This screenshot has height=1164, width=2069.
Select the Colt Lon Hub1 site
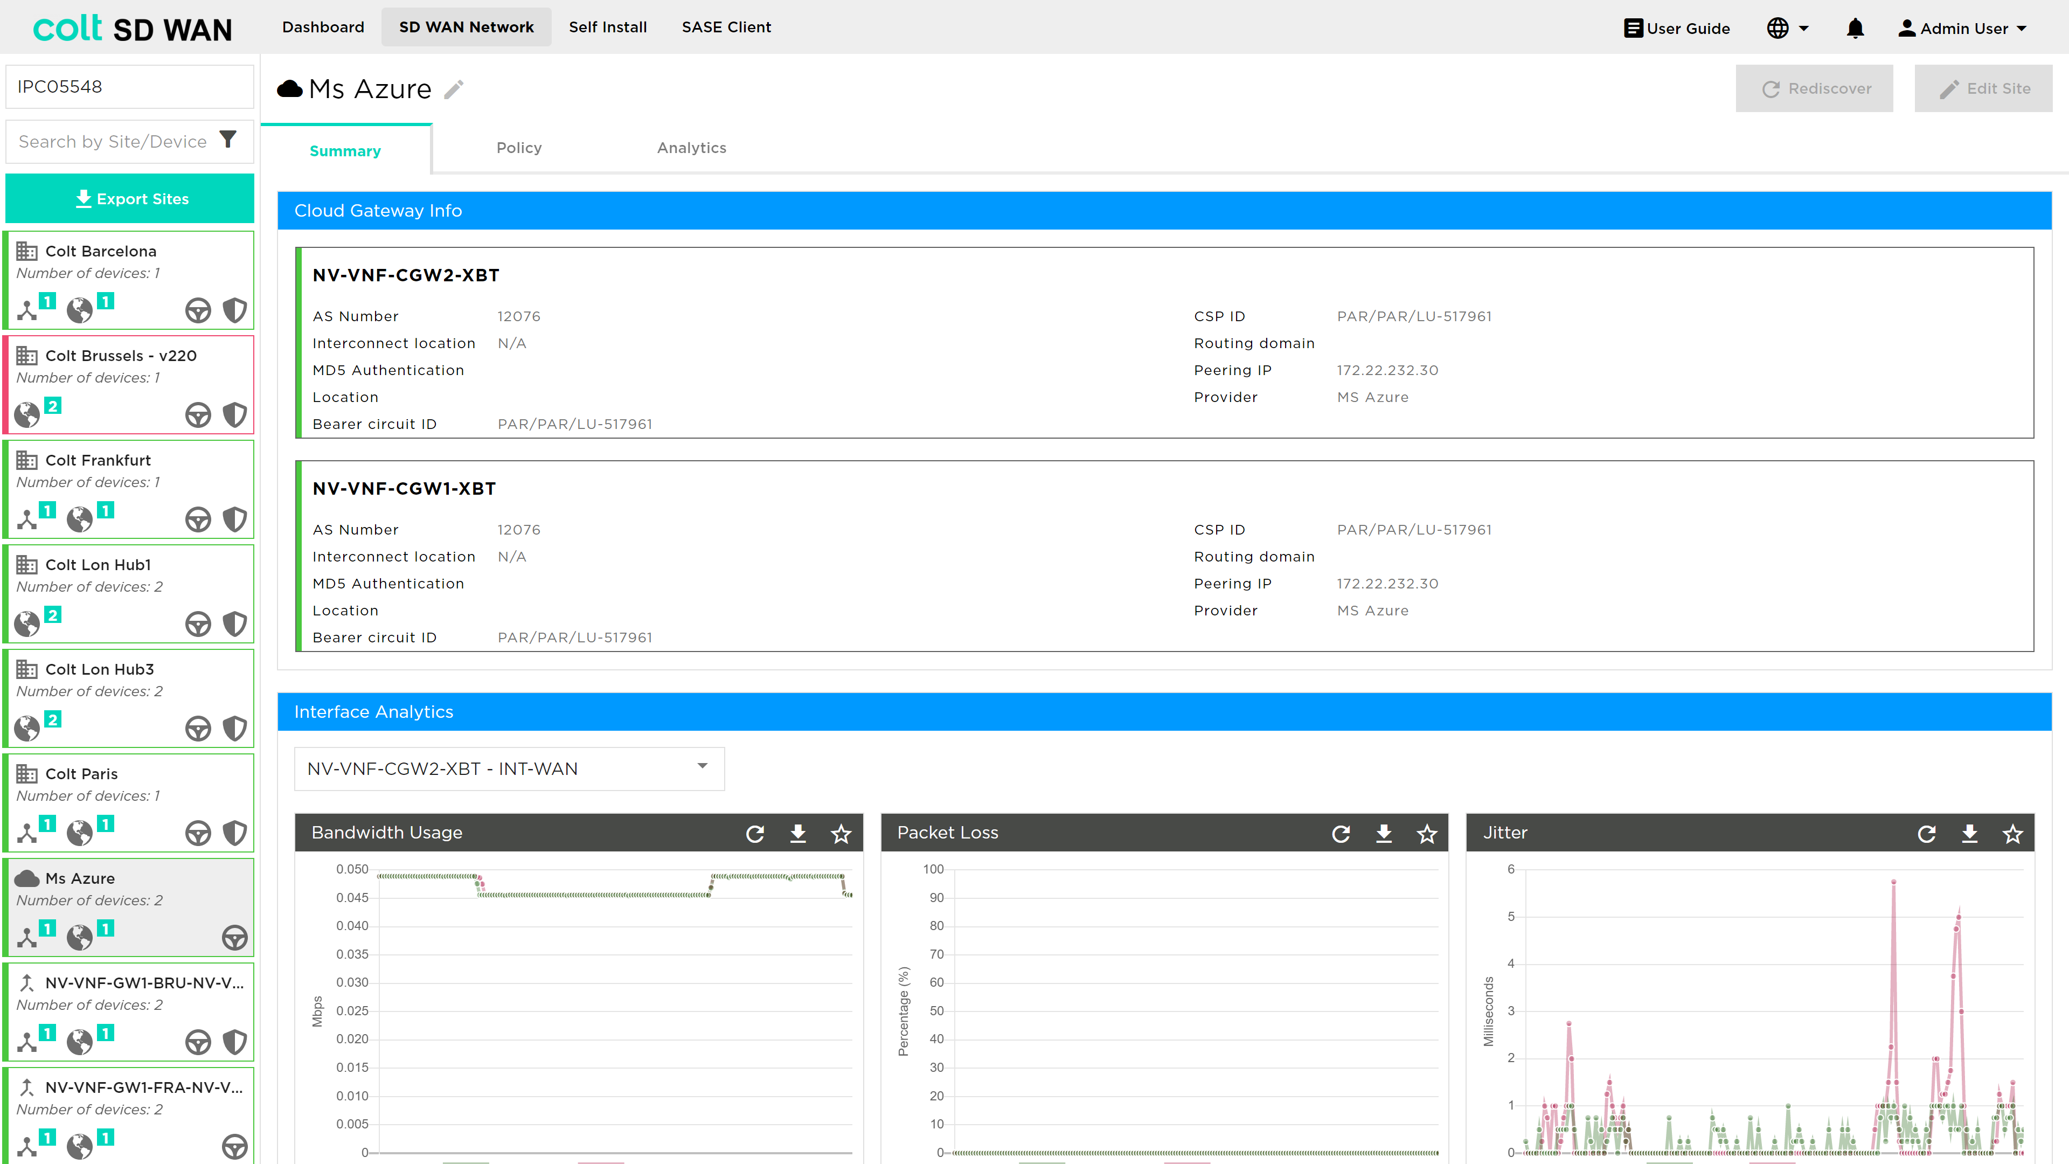point(129,594)
